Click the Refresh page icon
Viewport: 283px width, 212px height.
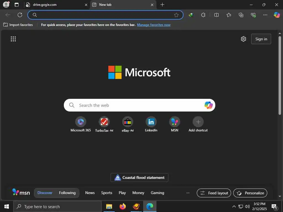20,15
